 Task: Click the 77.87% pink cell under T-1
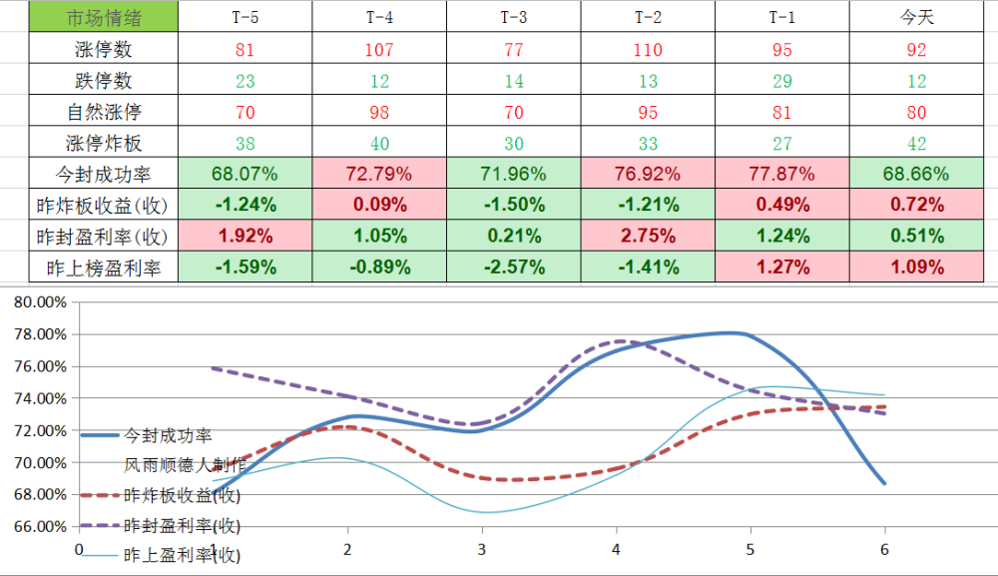click(x=782, y=174)
